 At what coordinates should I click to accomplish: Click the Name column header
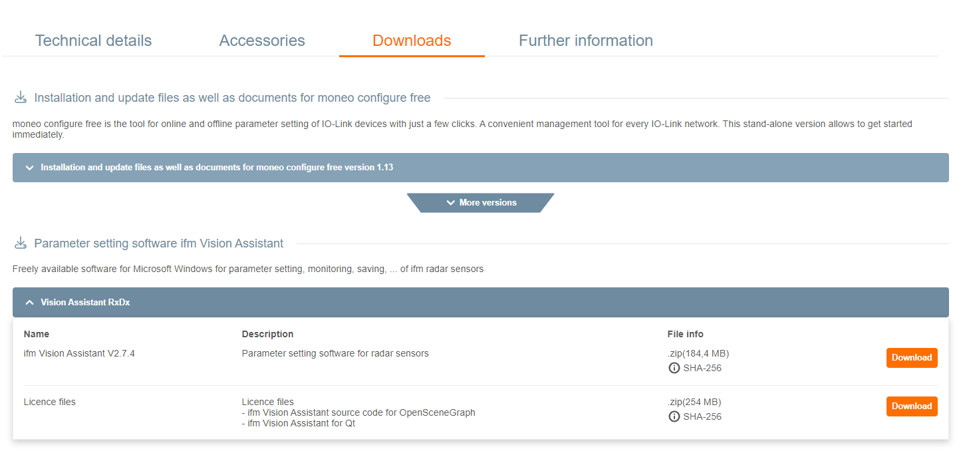37,334
